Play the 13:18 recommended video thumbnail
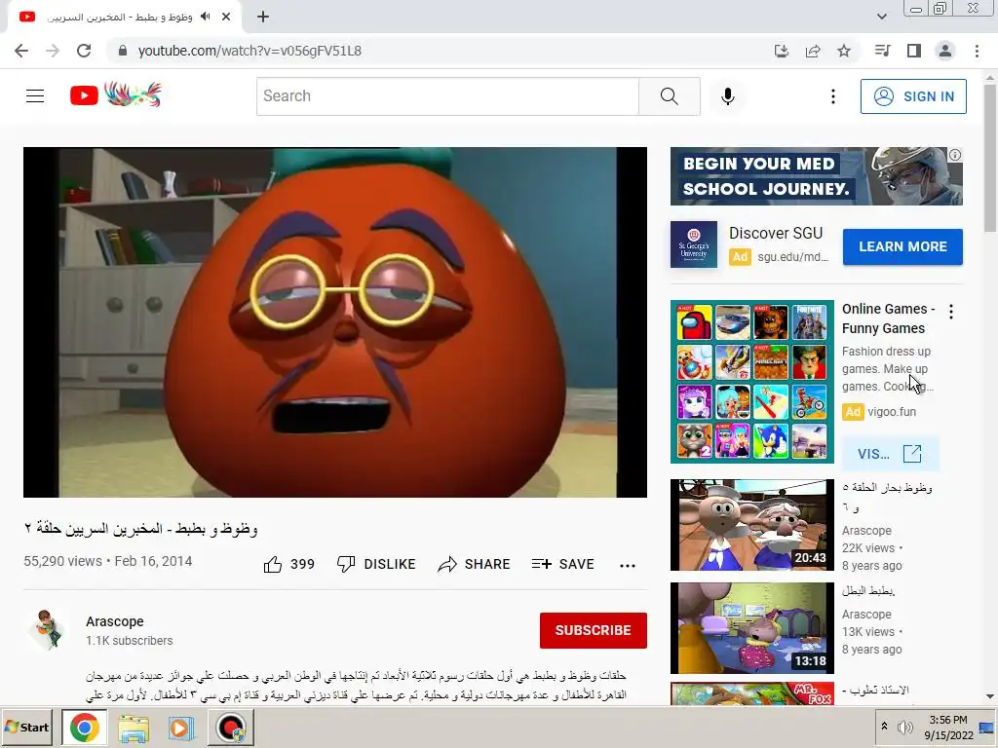 tap(751, 628)
